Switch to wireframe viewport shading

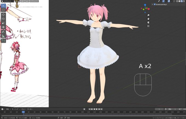[x=177, y=1]
